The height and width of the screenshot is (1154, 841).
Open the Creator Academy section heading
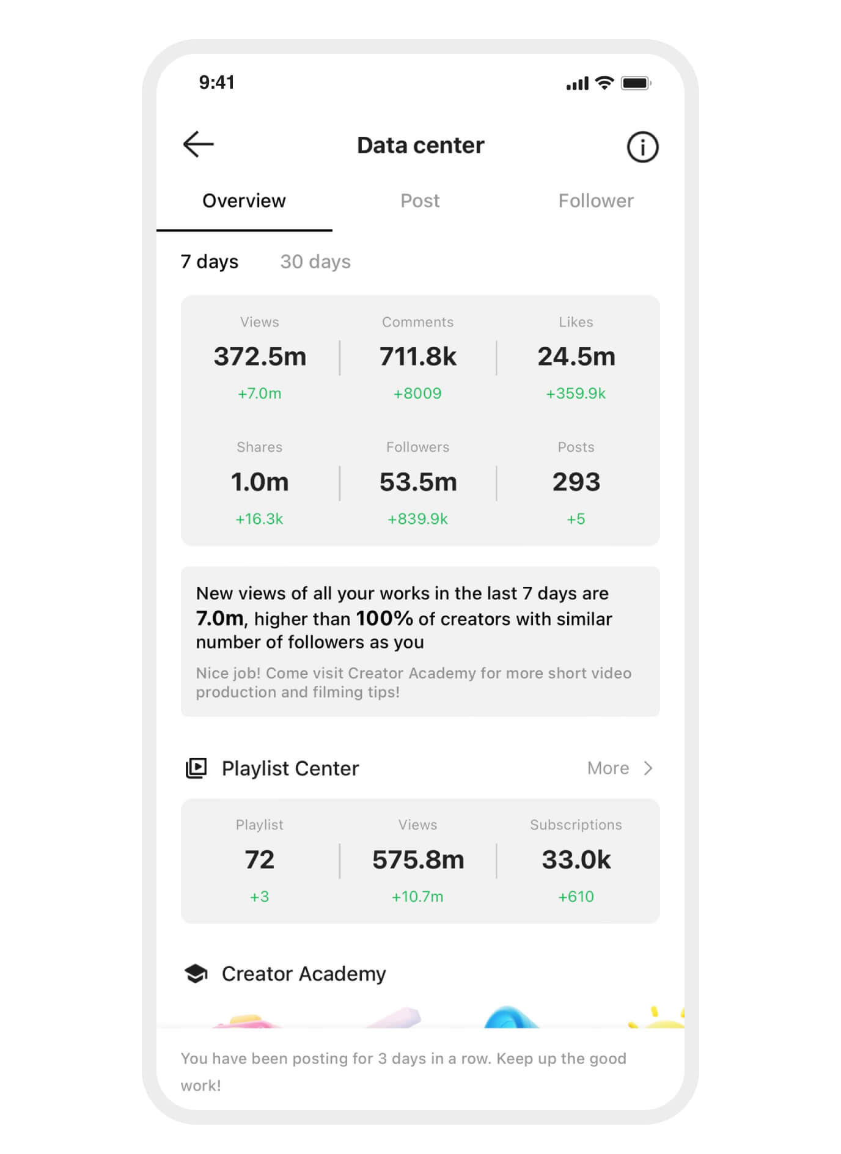tap(304, 974)
